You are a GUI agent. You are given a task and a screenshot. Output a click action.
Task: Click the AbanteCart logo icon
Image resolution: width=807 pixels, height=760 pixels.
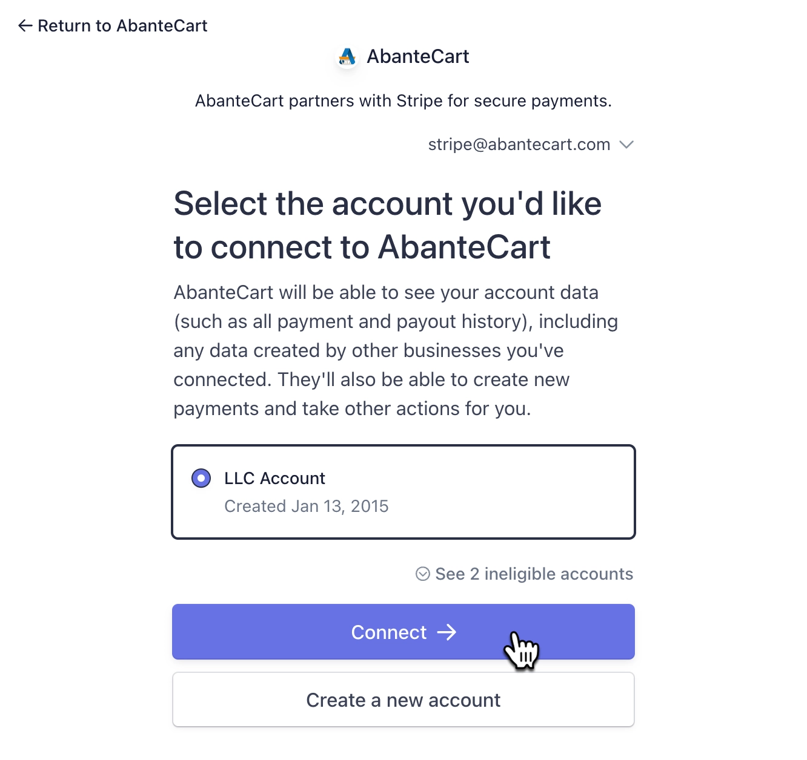[347, 57]
